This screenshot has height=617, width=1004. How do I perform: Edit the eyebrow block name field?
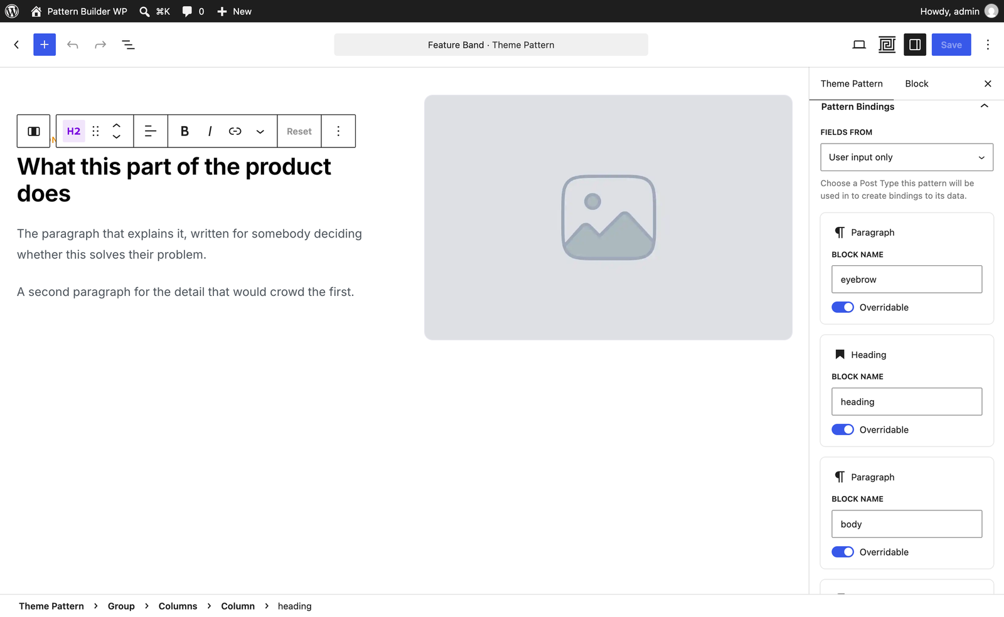tap(907, 279)
